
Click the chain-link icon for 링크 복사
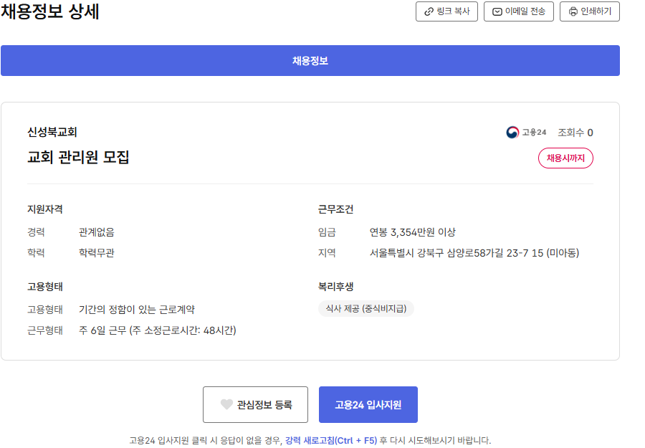pyautogui.click(x=429, y=11)
